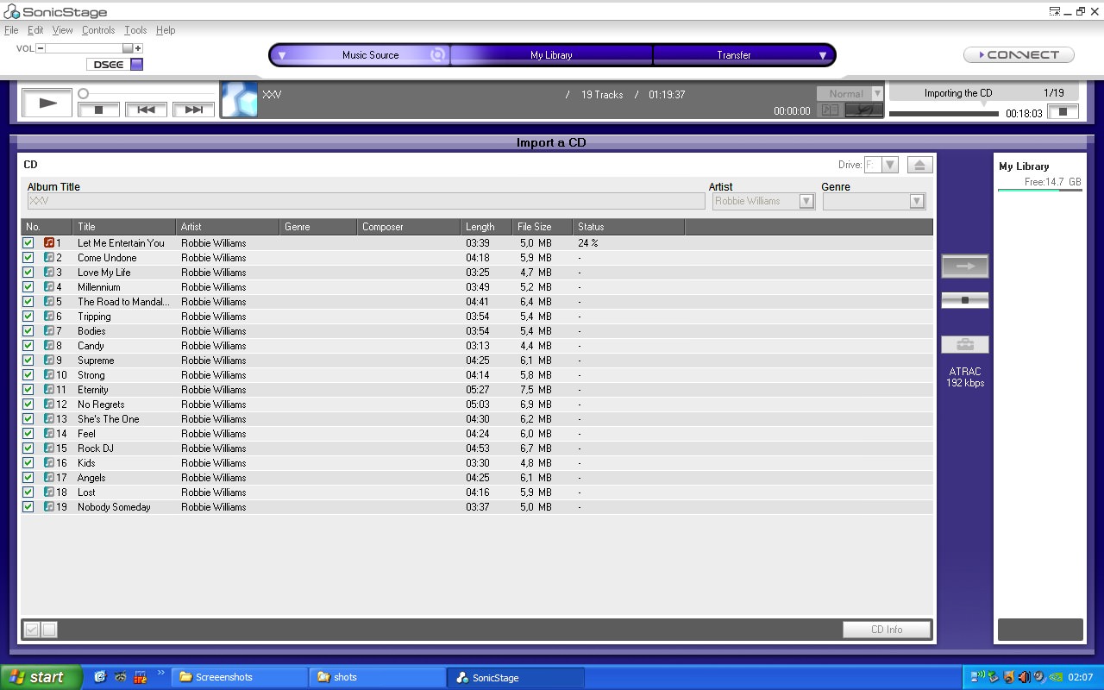This screenshot has width=1104, height=690.
Task: Sort by the Title column header
Action: pyautogui.click(x=124, y=227)
